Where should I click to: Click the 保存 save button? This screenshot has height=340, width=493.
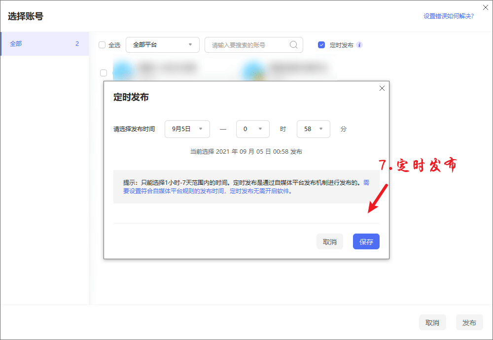tap(366, 241)
